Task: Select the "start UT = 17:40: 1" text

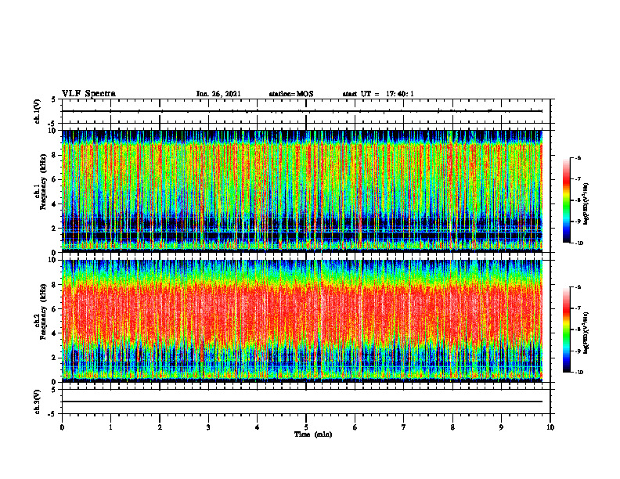Action: [x=378, y=94]
